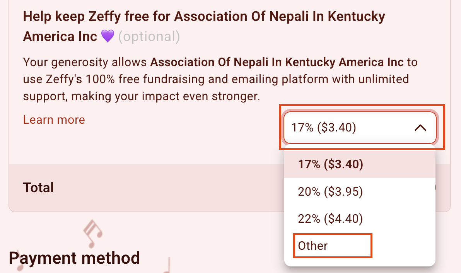Image resolution: width=461 pixels, height=273 pixels.
Task: Click "America Inc" in the heading
Action: click(60, 37)
